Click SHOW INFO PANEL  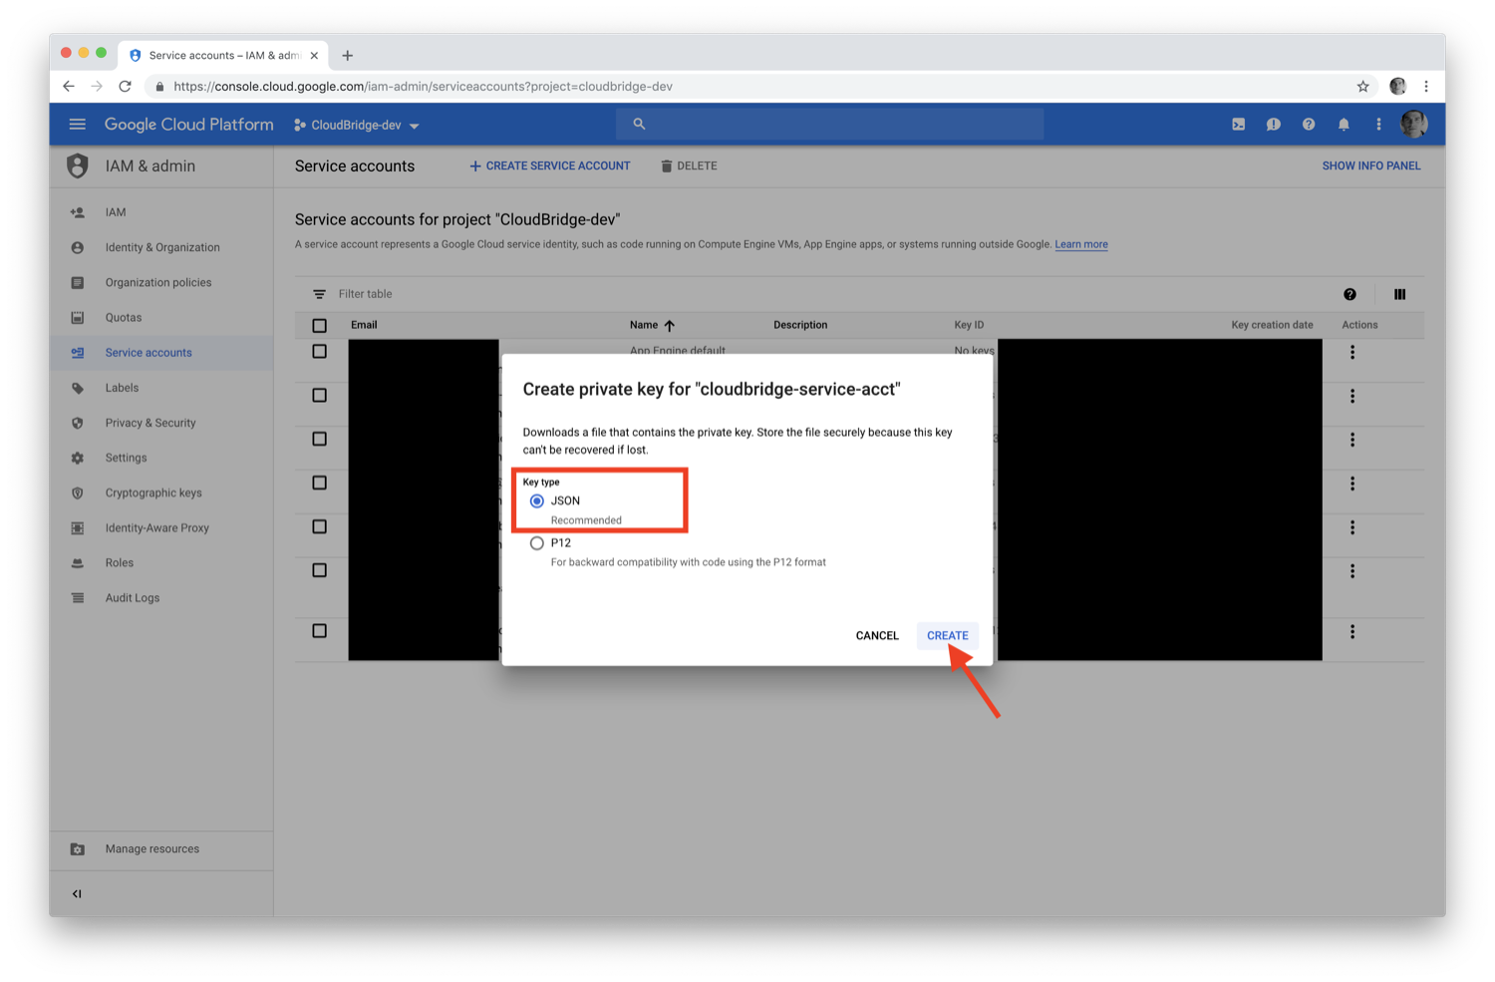pyautogui.click(x=1371, y=166)
